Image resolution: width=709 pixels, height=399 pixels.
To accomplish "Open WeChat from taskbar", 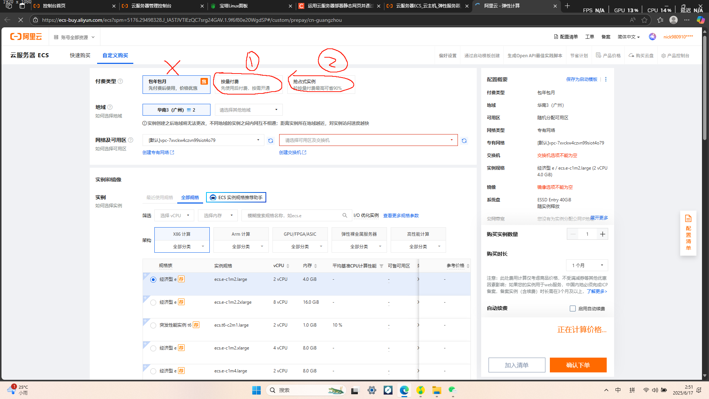I will click(453, 390).
